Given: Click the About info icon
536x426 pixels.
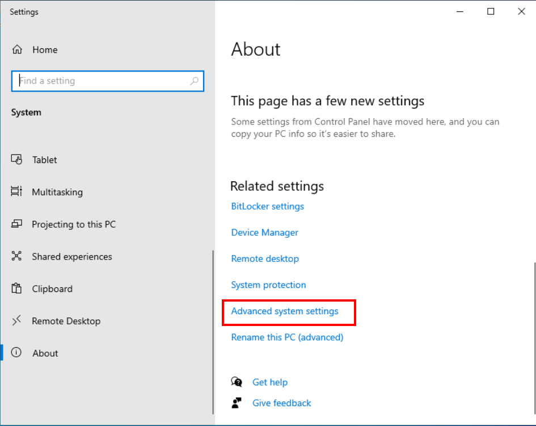Looking at the screenshot, I should pyautogui.click(x=16, y=353).
